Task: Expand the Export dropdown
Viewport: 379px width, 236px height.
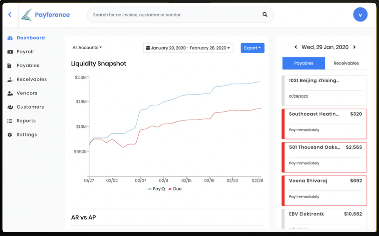Action: coord(252,47)
